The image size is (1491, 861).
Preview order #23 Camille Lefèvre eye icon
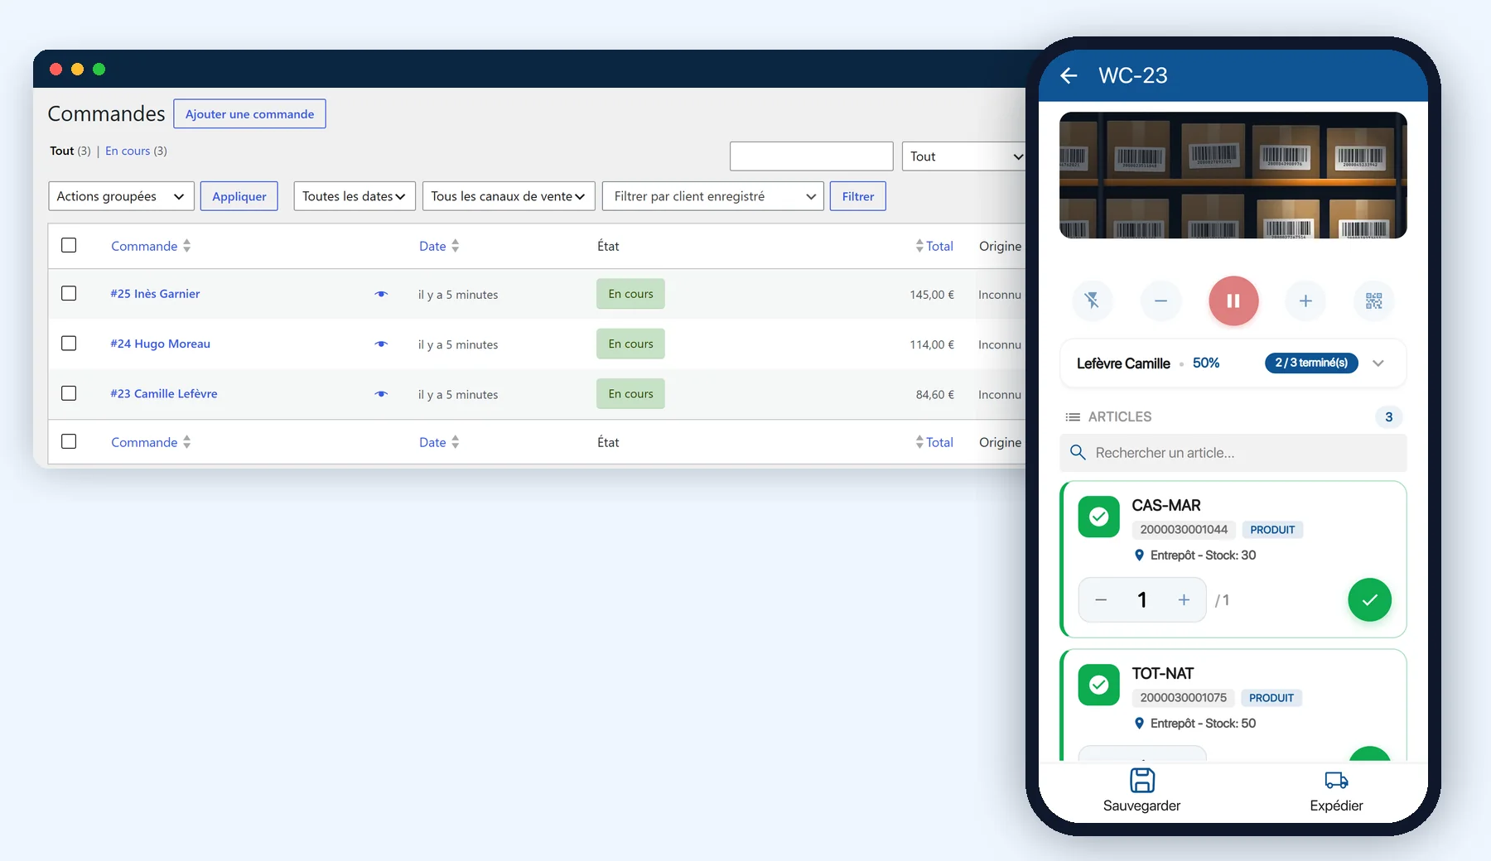tap(381, 394)
